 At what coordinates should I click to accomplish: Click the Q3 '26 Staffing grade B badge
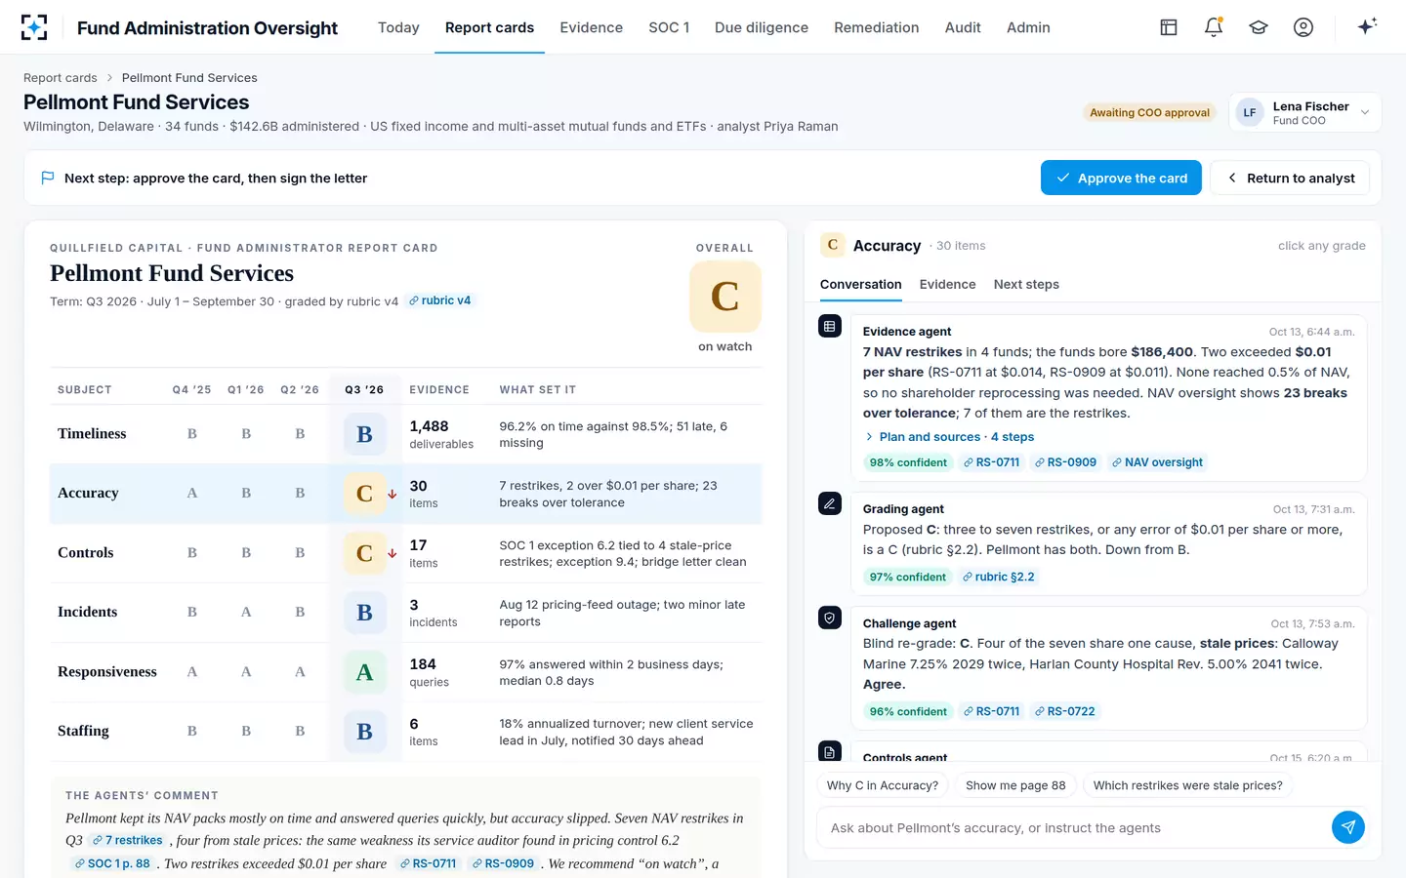point(364,732)
